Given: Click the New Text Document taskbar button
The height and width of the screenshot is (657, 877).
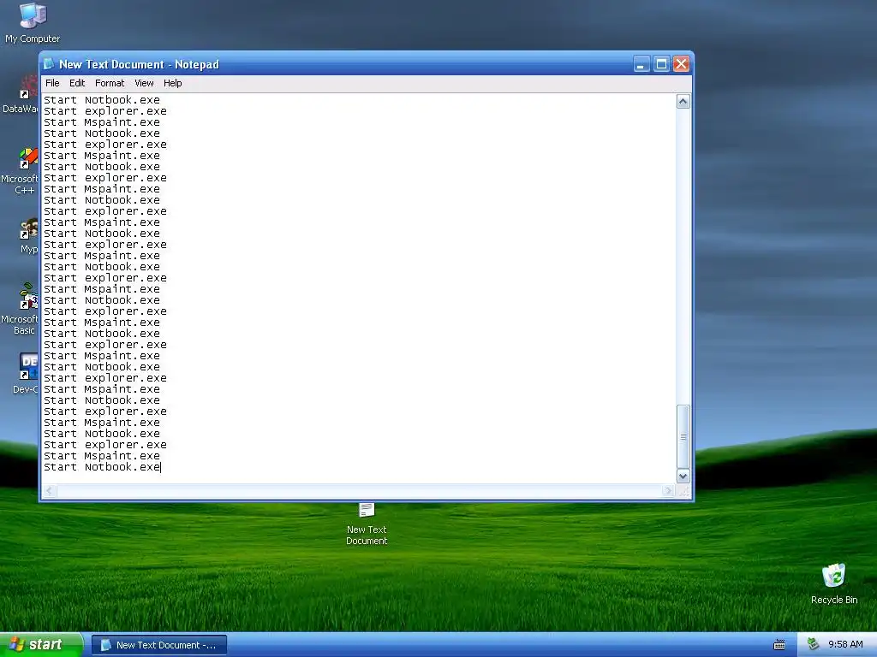Looking at the screenshot, I should point(158,645).
